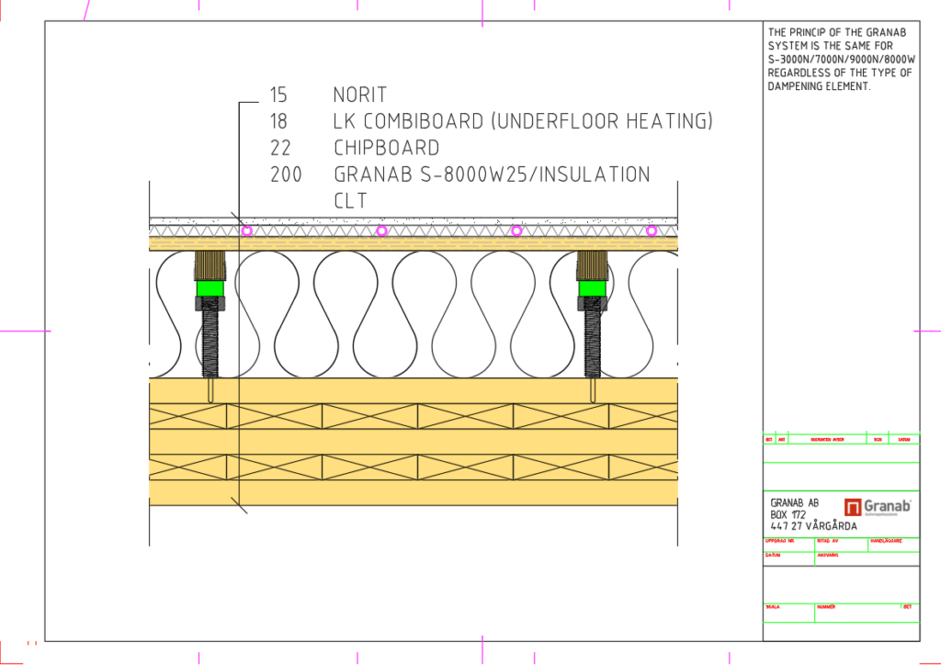The width and height of the screenshot is (941, 665).
Task: Click the rightmost magenta heating pipe circle
Action: pyautogui.click(x=652, y=231)
